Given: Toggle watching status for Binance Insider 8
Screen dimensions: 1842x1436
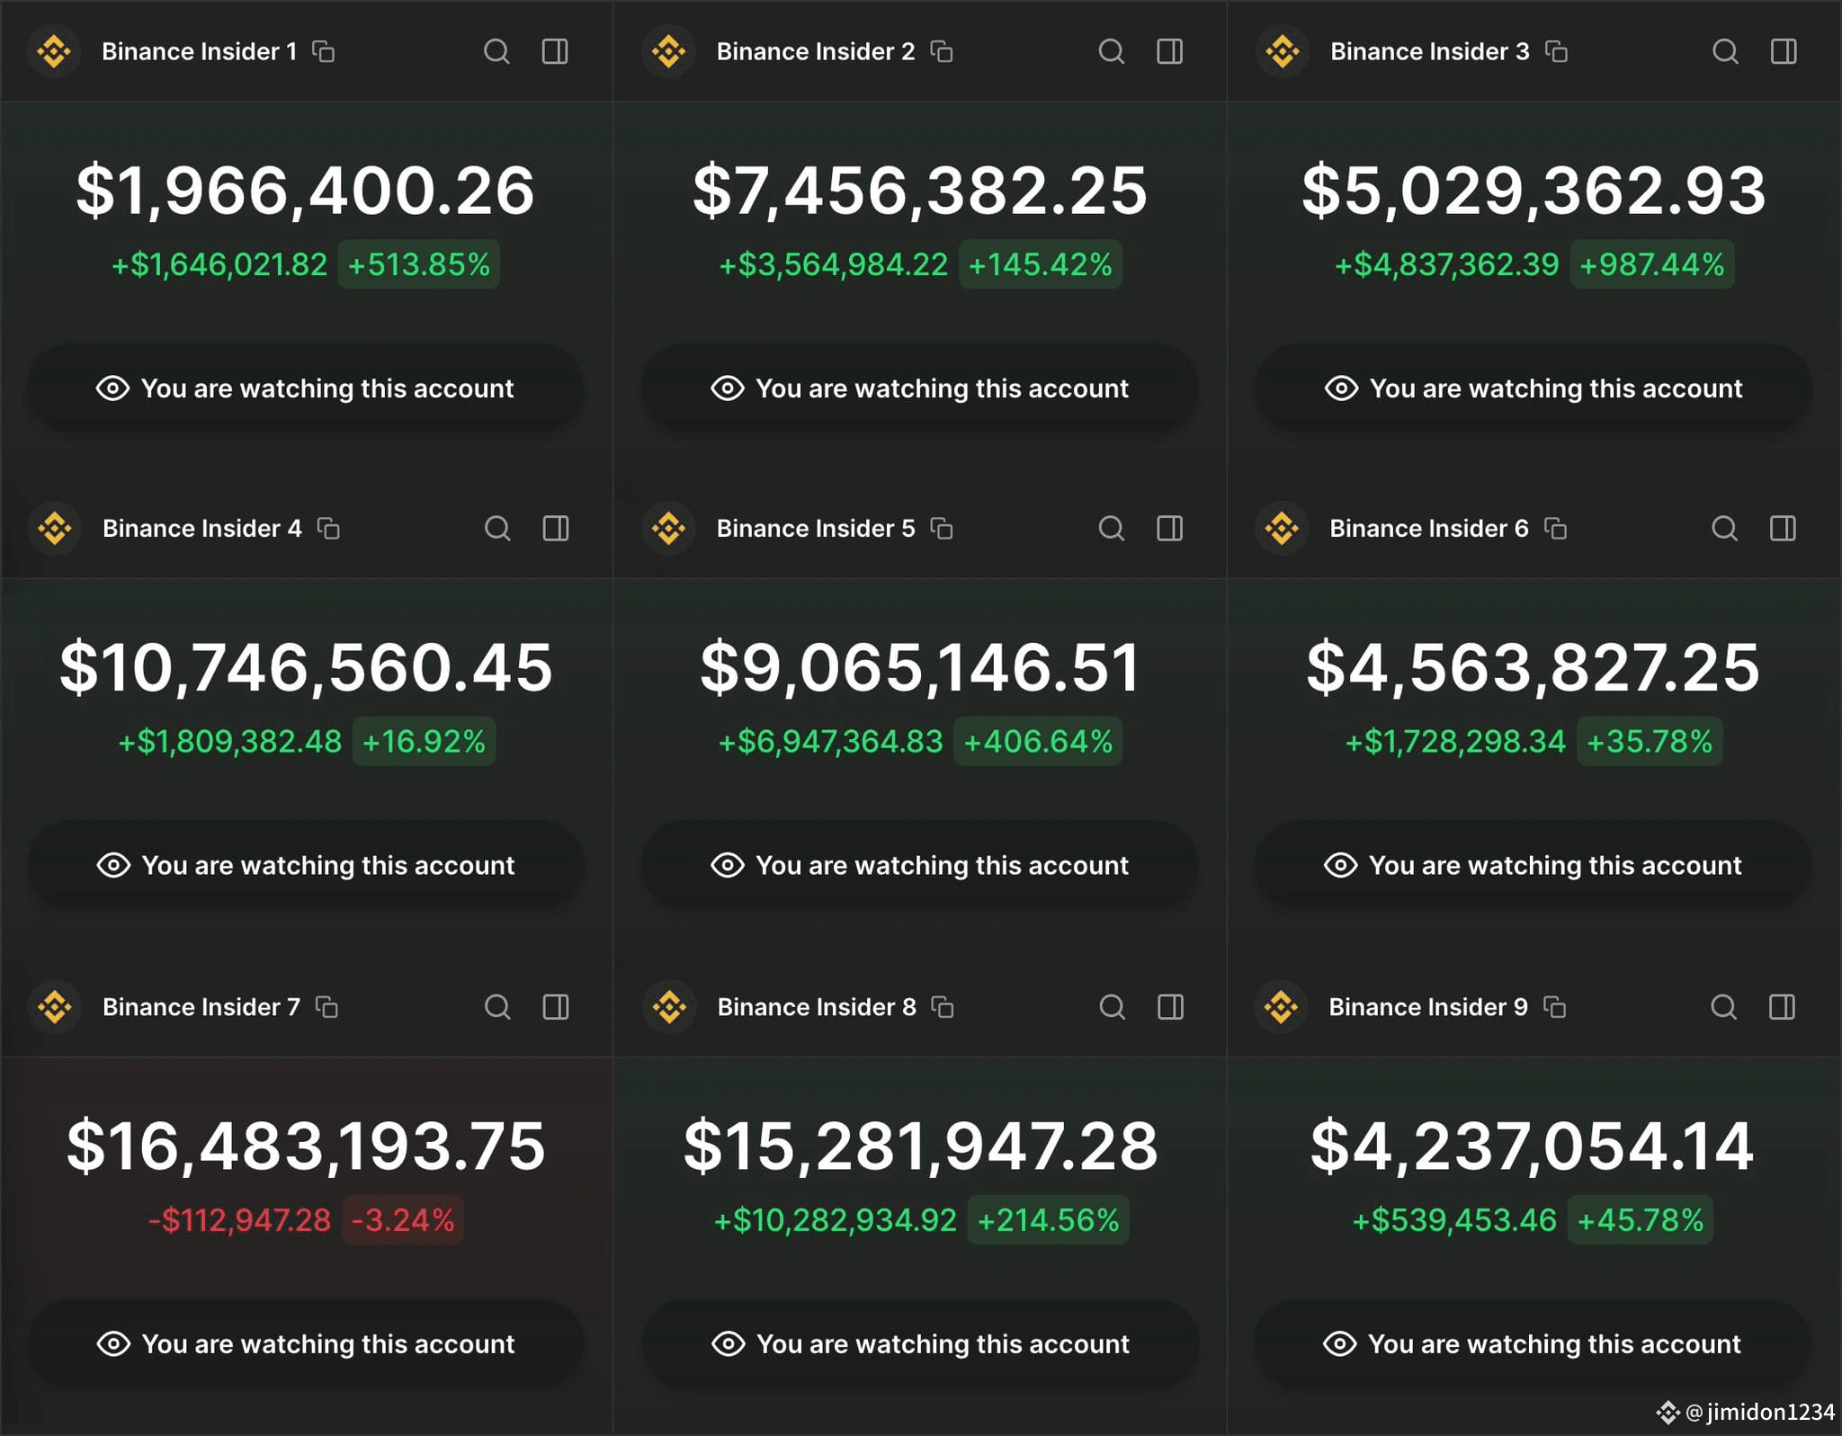Looking at the screenshot, I should coord(920,1344).
